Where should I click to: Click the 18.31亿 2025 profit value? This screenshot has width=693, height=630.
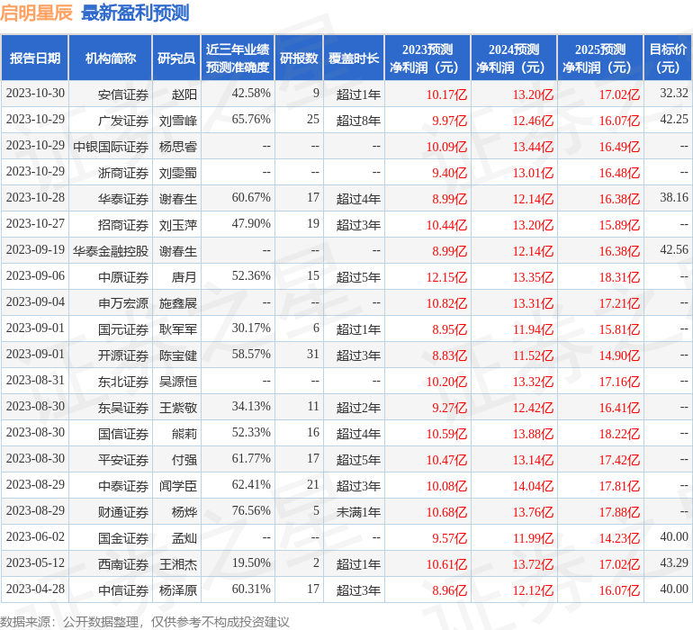coord(619,277)
